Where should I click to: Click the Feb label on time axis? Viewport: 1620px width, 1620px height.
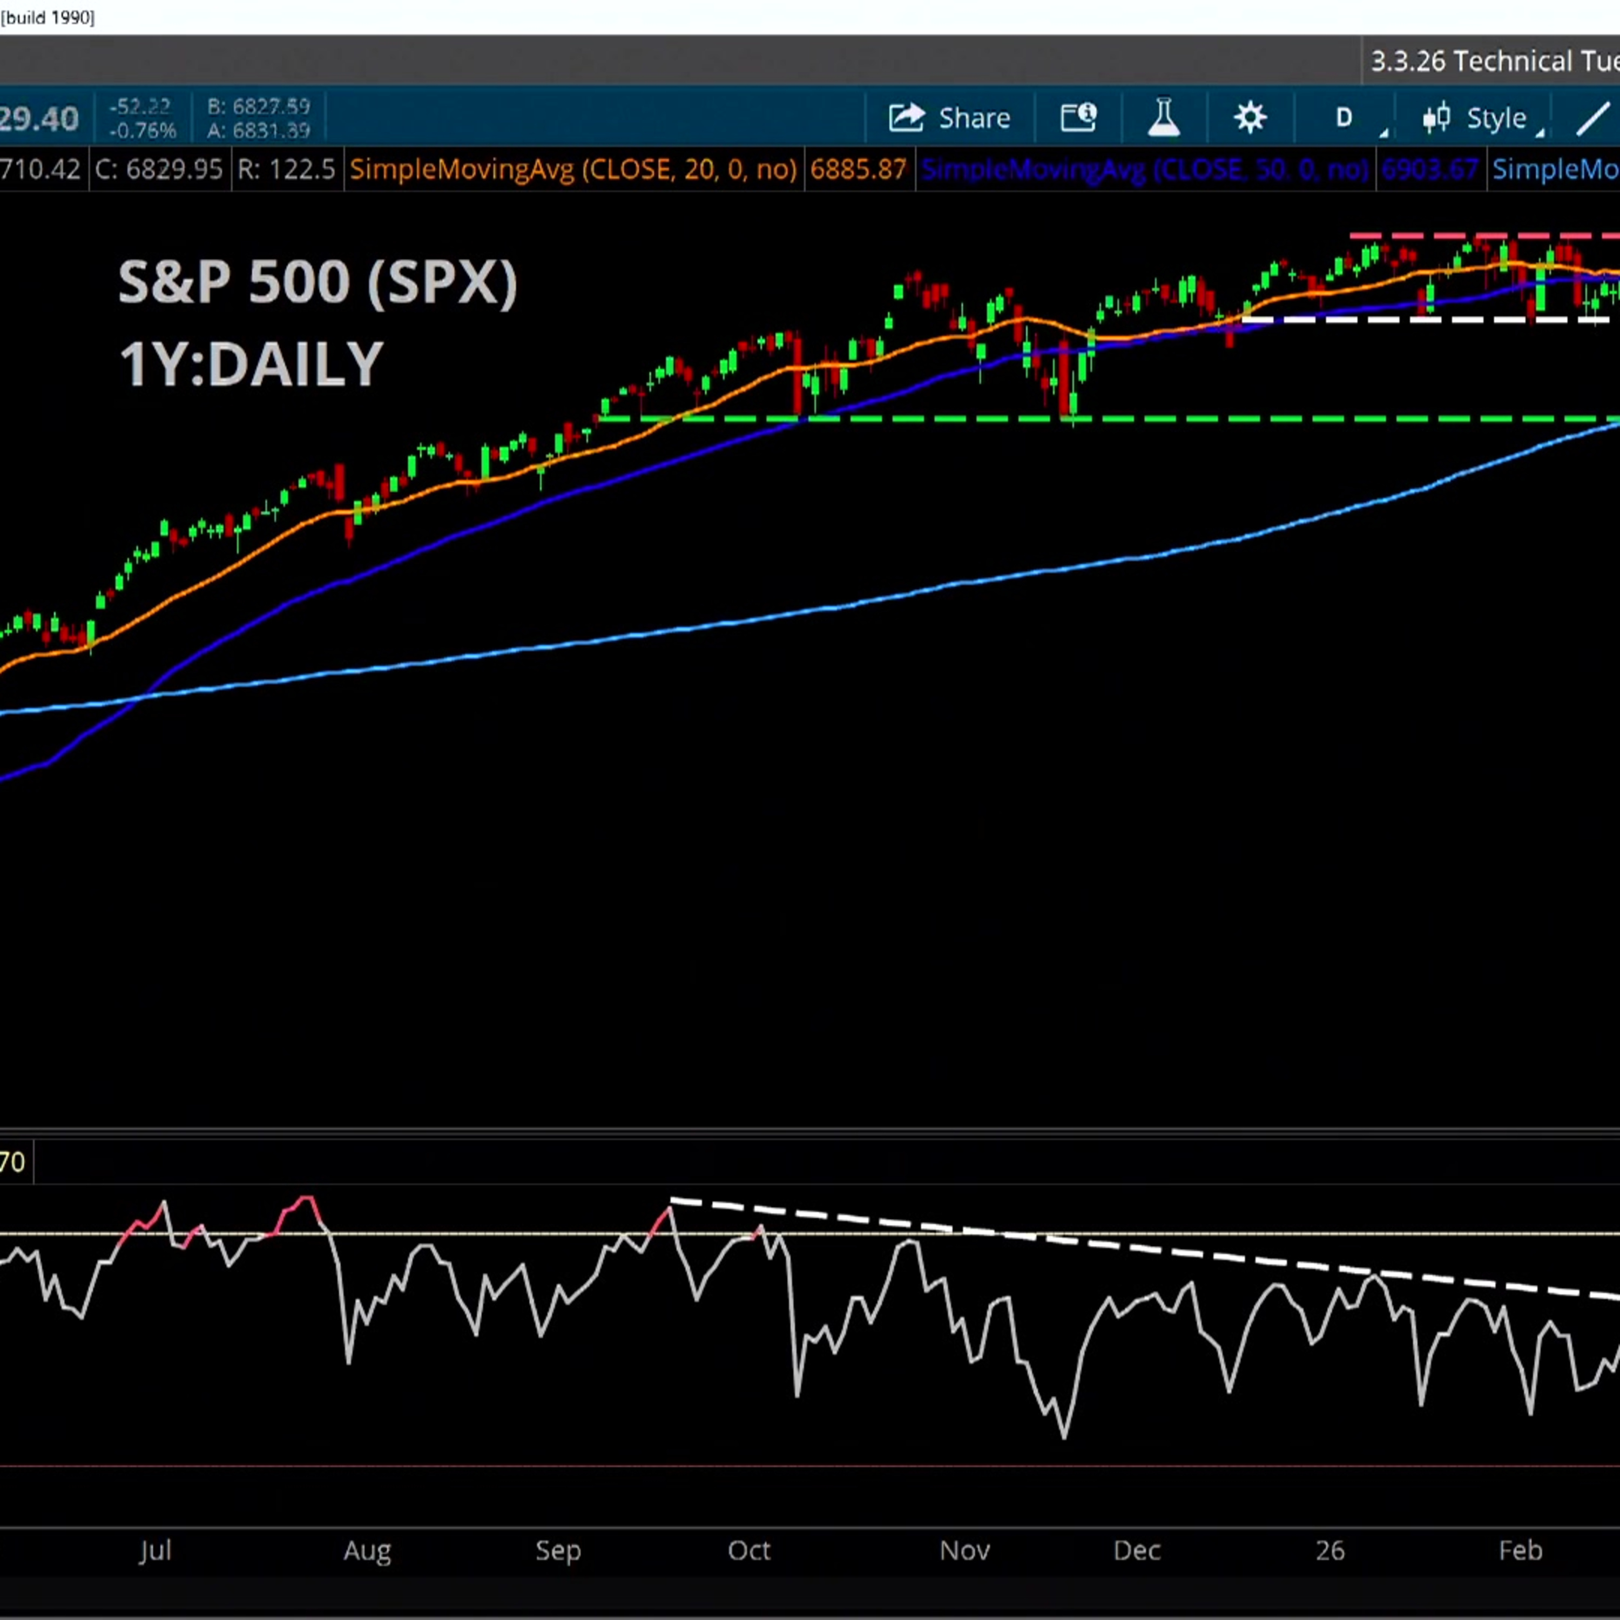tap(1520, 1550)
